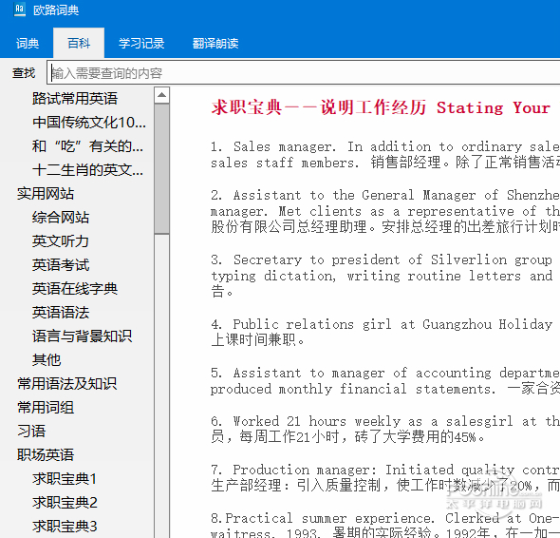The height and width of the screenshot is (538, 560).
Task: Select the 百科 tab
Action: 79,44
